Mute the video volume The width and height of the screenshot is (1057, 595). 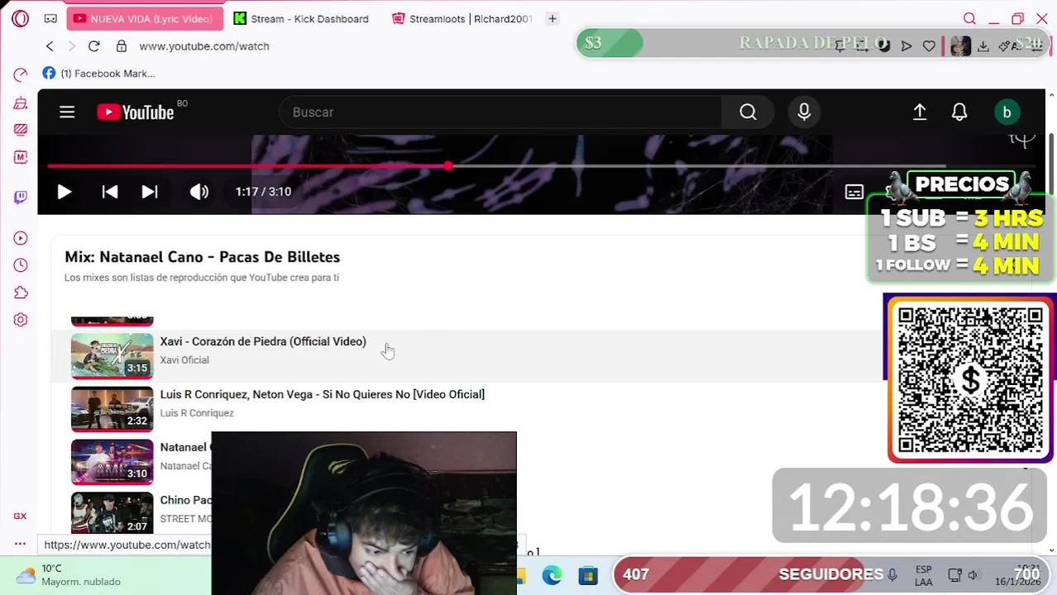(199, 192)
